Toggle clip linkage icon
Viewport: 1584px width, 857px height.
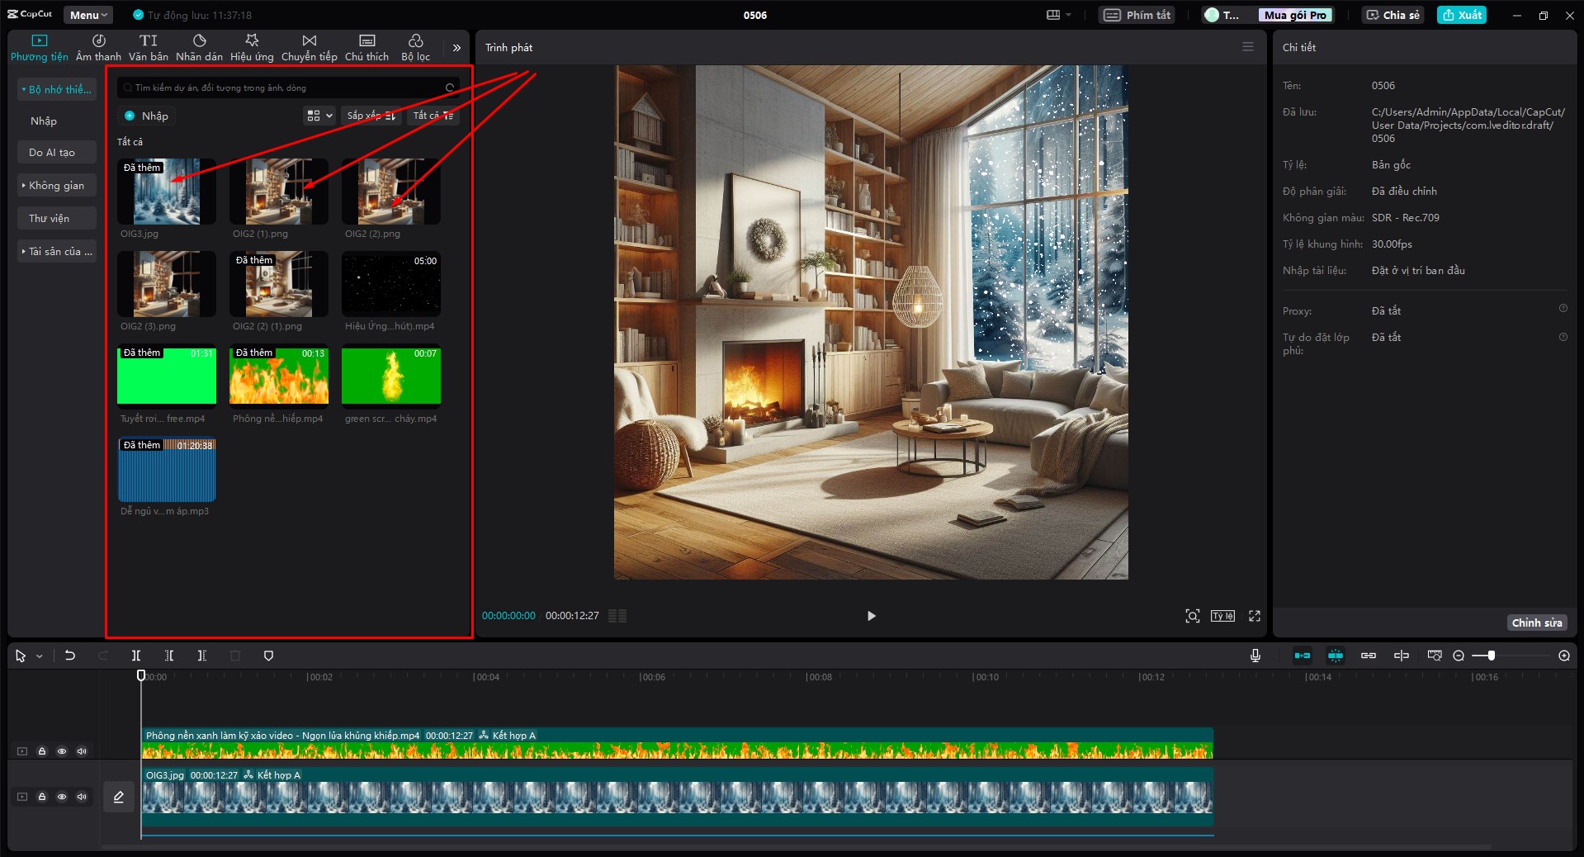(x=1369, y=656)
